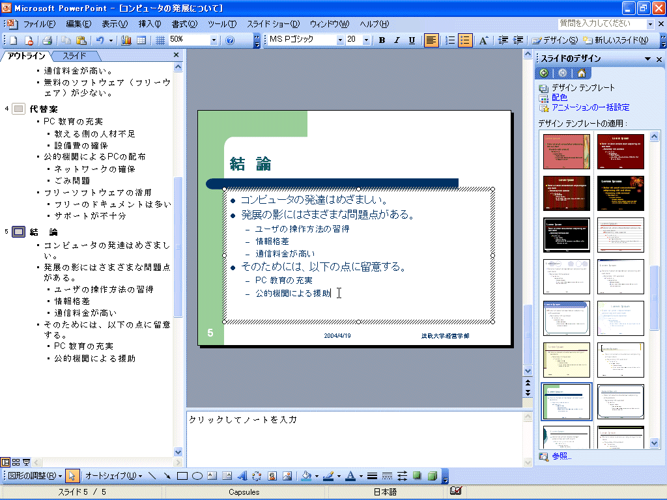Click the notes input area
Viewport: 667px width, 500px height.
pos(354,439)
